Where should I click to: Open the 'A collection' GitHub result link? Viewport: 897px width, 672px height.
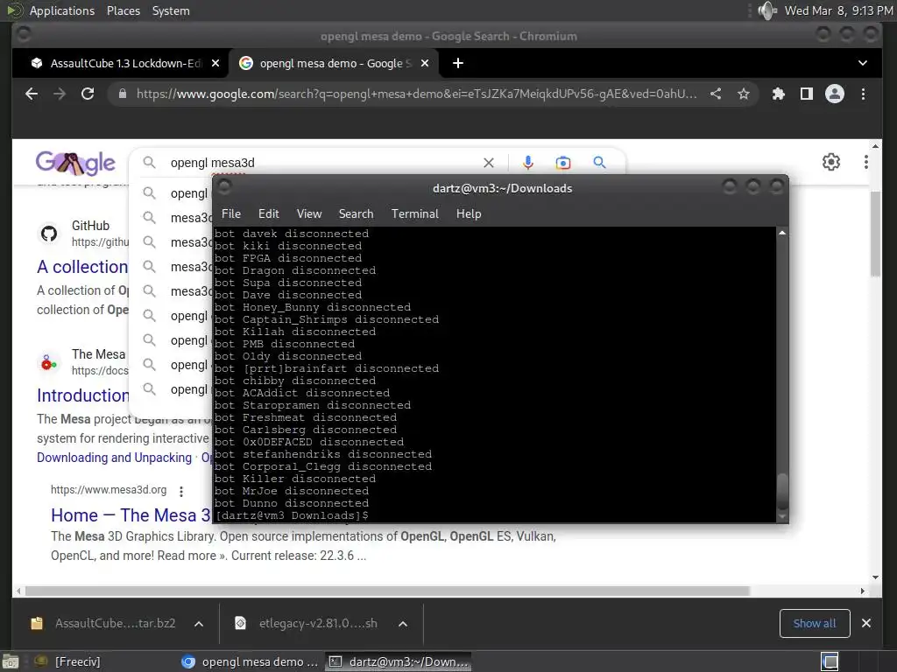(x=82, y=267)
